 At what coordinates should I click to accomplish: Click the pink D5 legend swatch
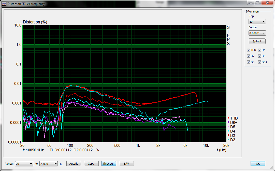tap(228, 127)
